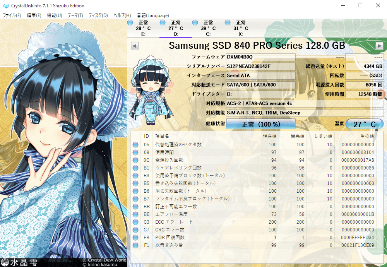Click status orb for attribute EB
387x267 pixels.
135,238
